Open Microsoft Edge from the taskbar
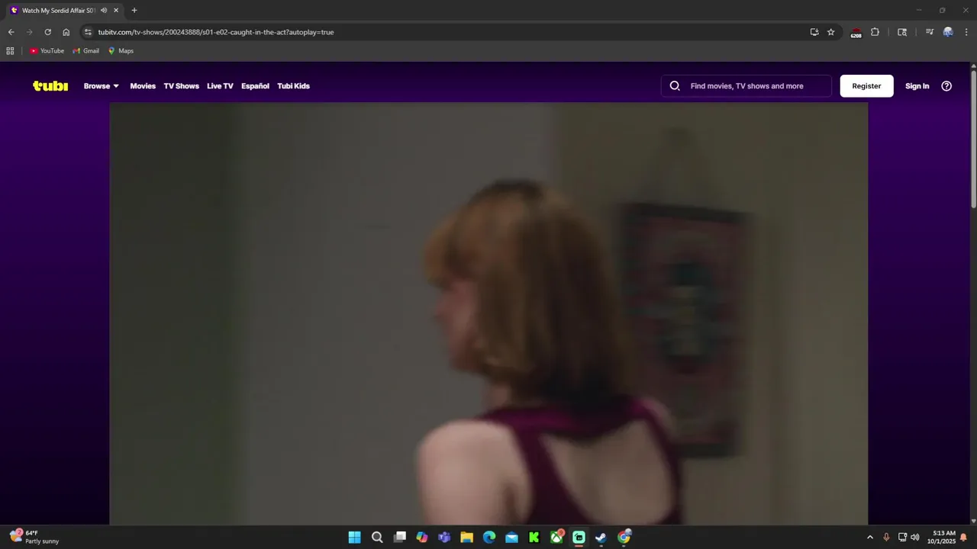977x549 pixels. 489,538
